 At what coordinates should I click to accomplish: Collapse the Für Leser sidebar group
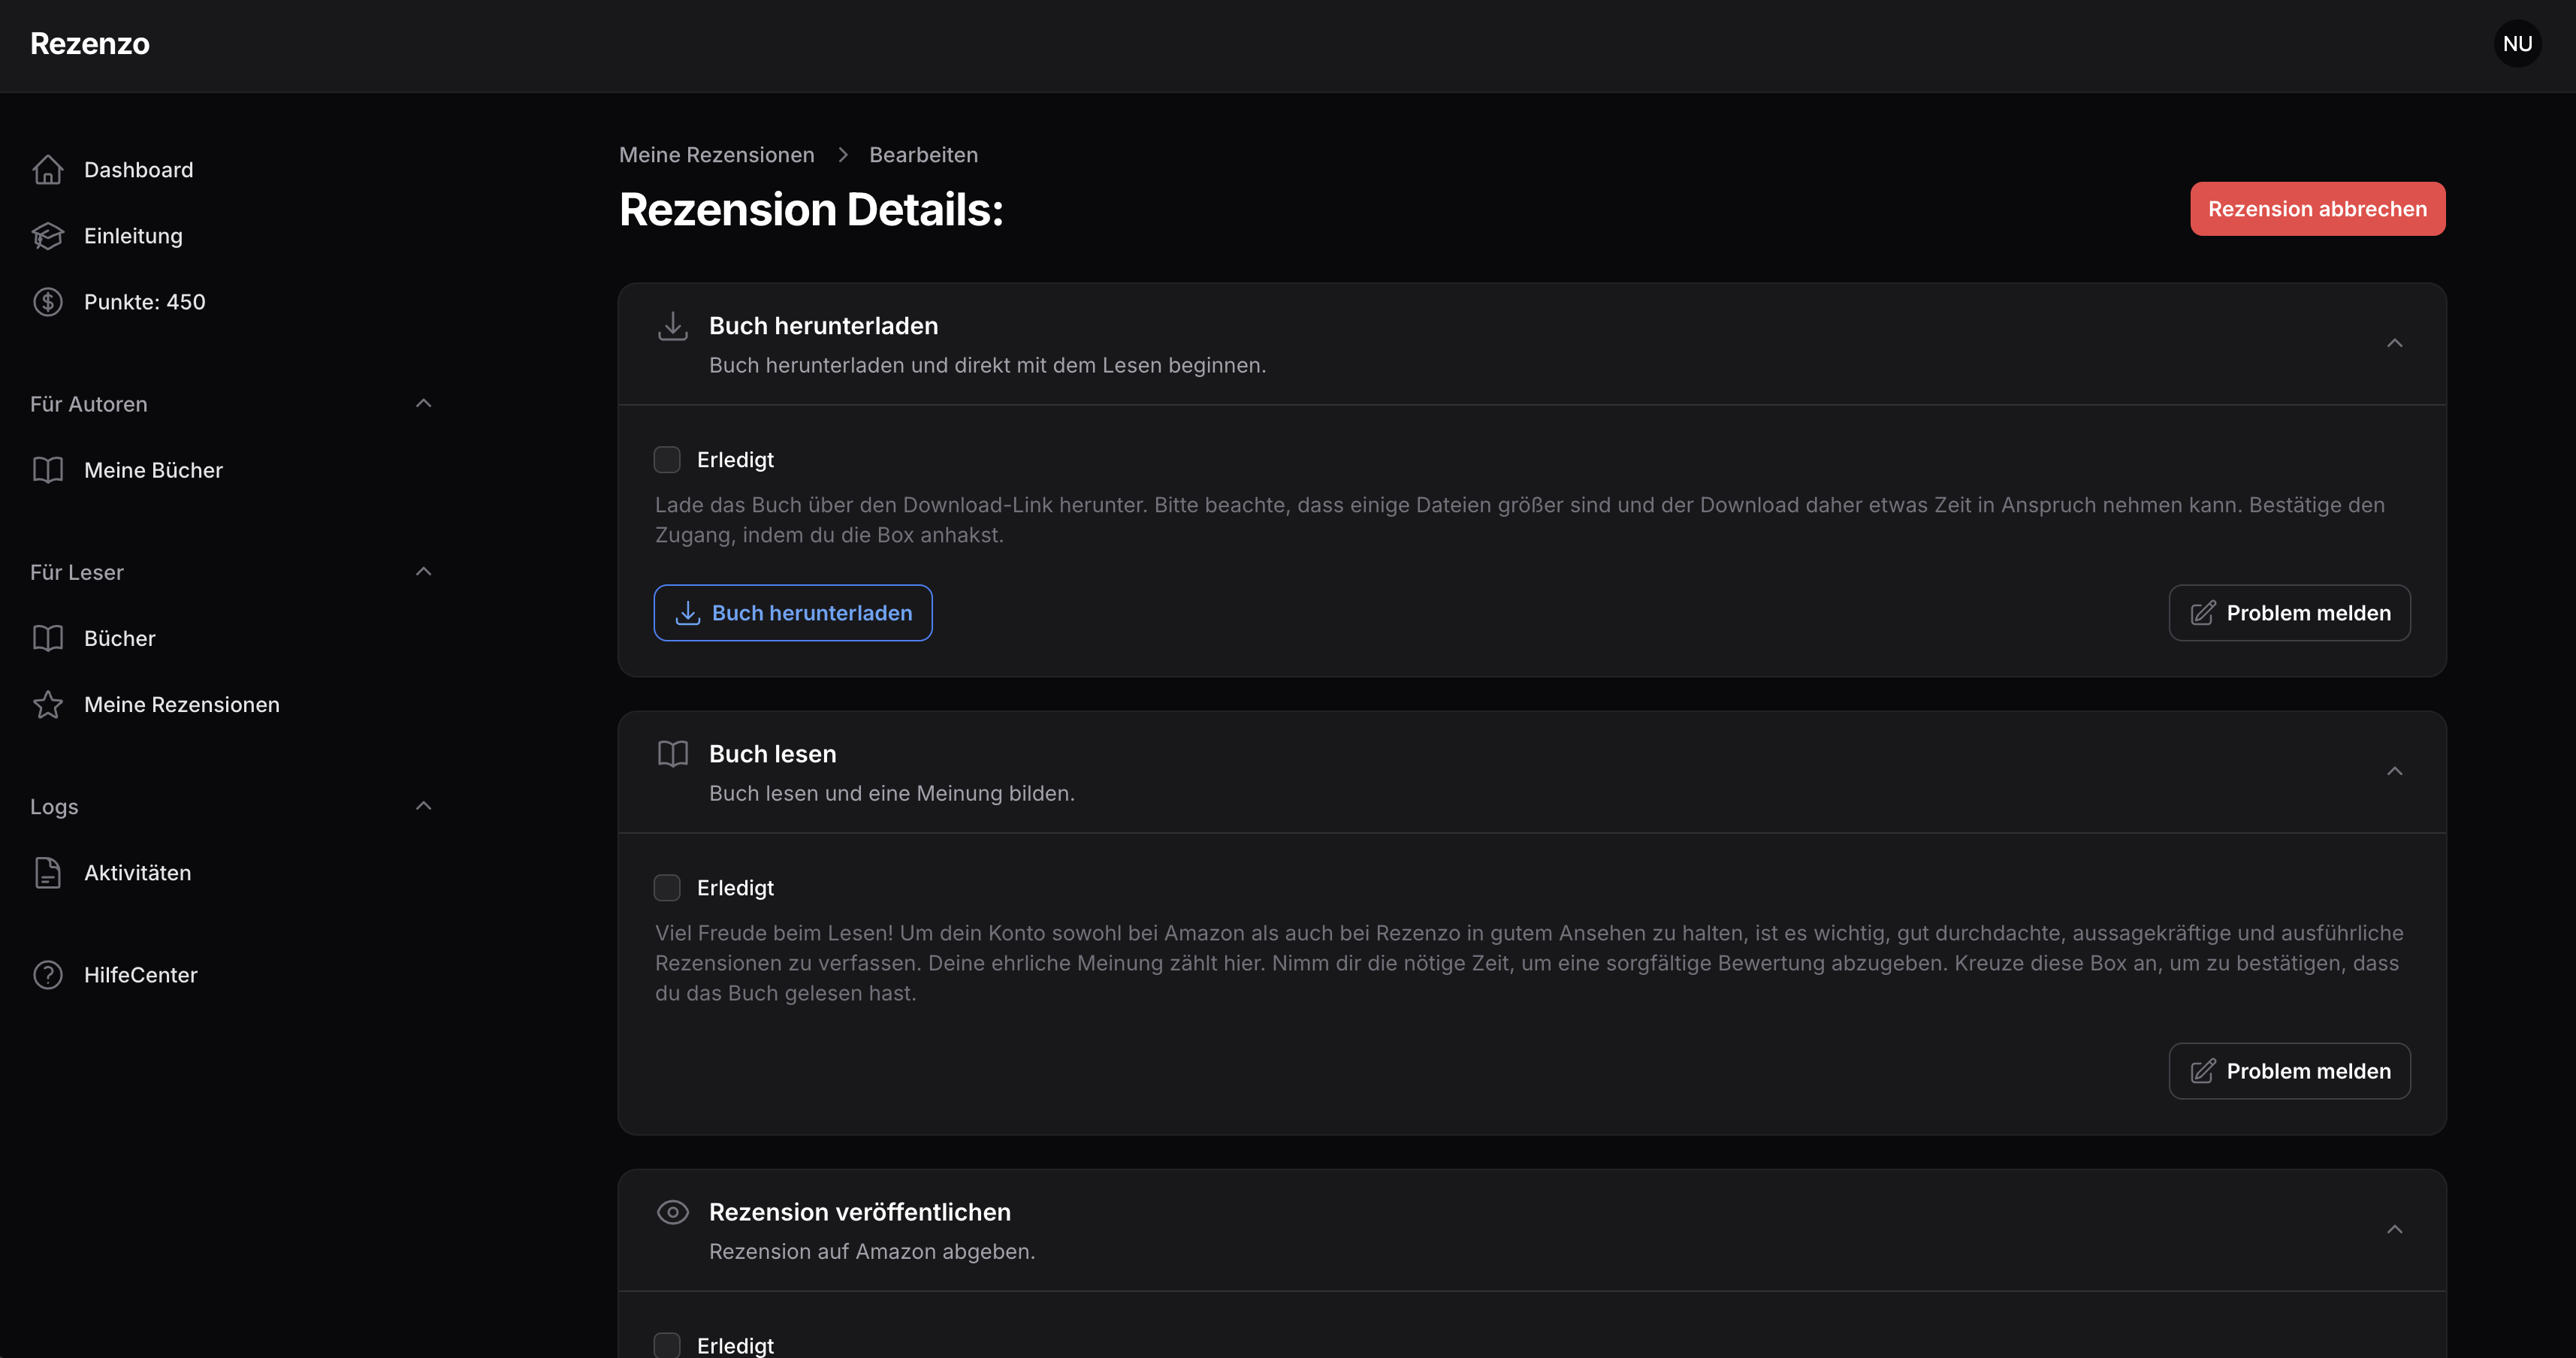(423, 572)
